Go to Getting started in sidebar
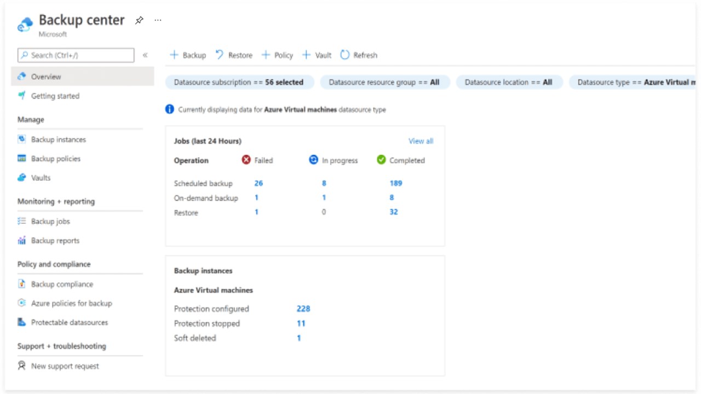The height and width of the screenshot is (394, 701). click(x=55, y=96)
